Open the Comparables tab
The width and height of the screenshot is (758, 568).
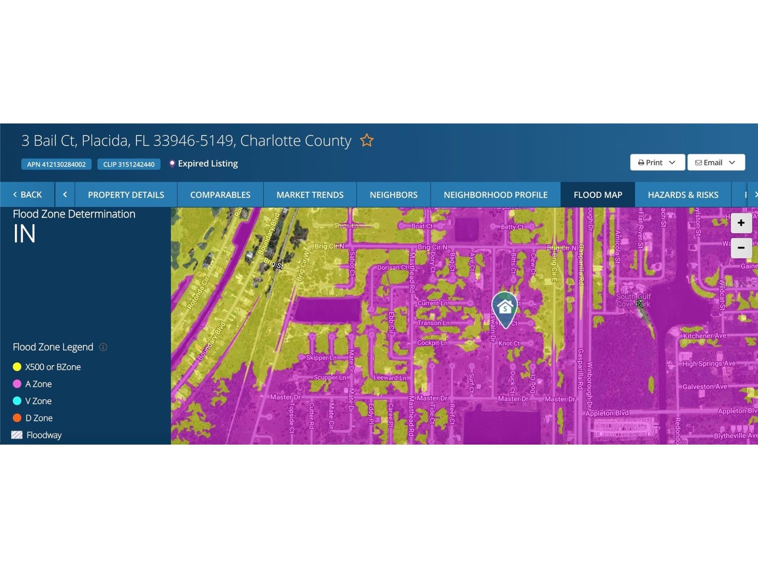coord(220,195)
